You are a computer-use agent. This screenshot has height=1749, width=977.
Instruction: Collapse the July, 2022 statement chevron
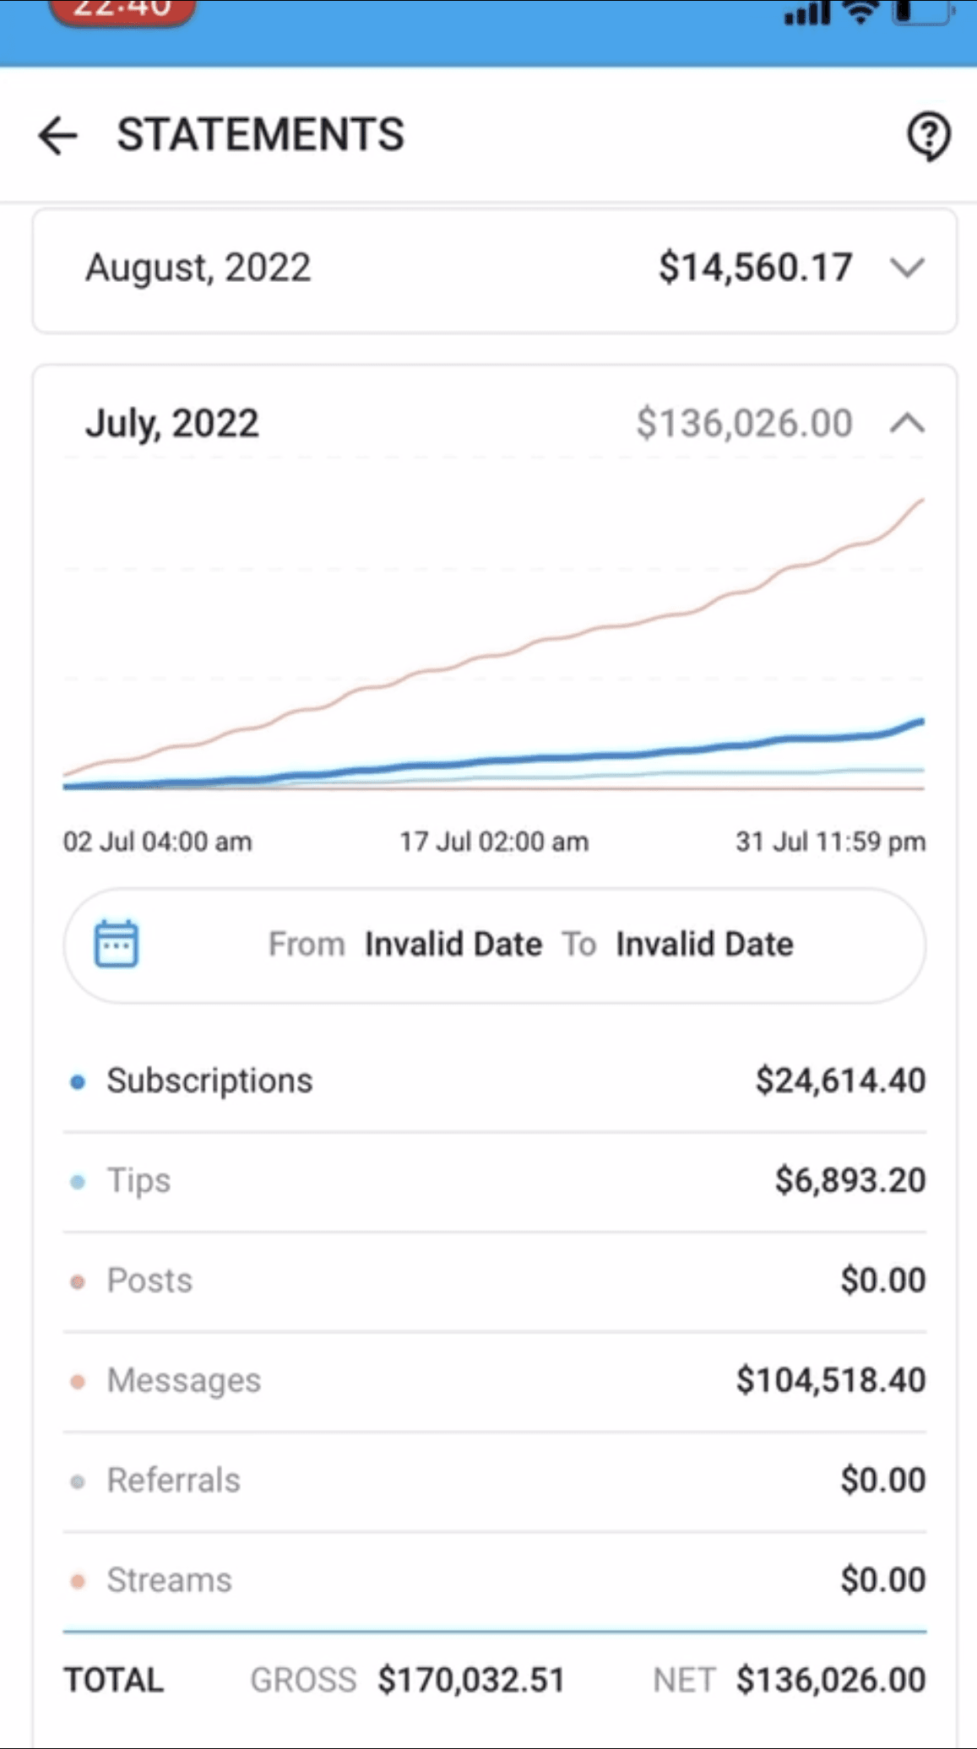(907, 423)
